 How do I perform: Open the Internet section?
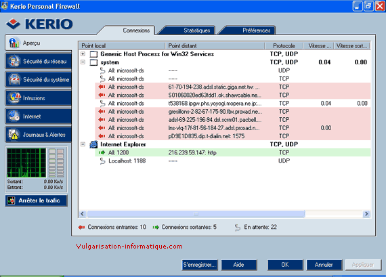tap(39, 116)
